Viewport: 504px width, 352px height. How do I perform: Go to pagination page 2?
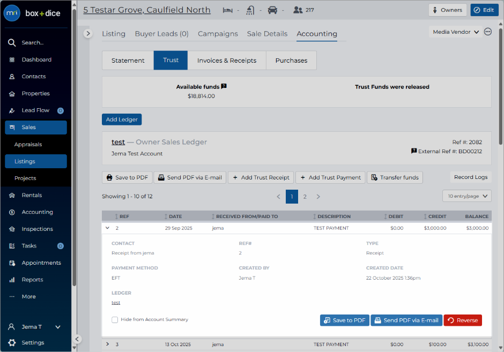click(x=305, y=197)
